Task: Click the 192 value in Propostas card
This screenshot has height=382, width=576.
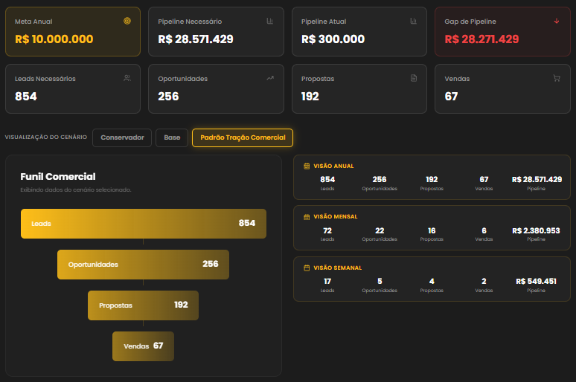Action: pos(310,96)
